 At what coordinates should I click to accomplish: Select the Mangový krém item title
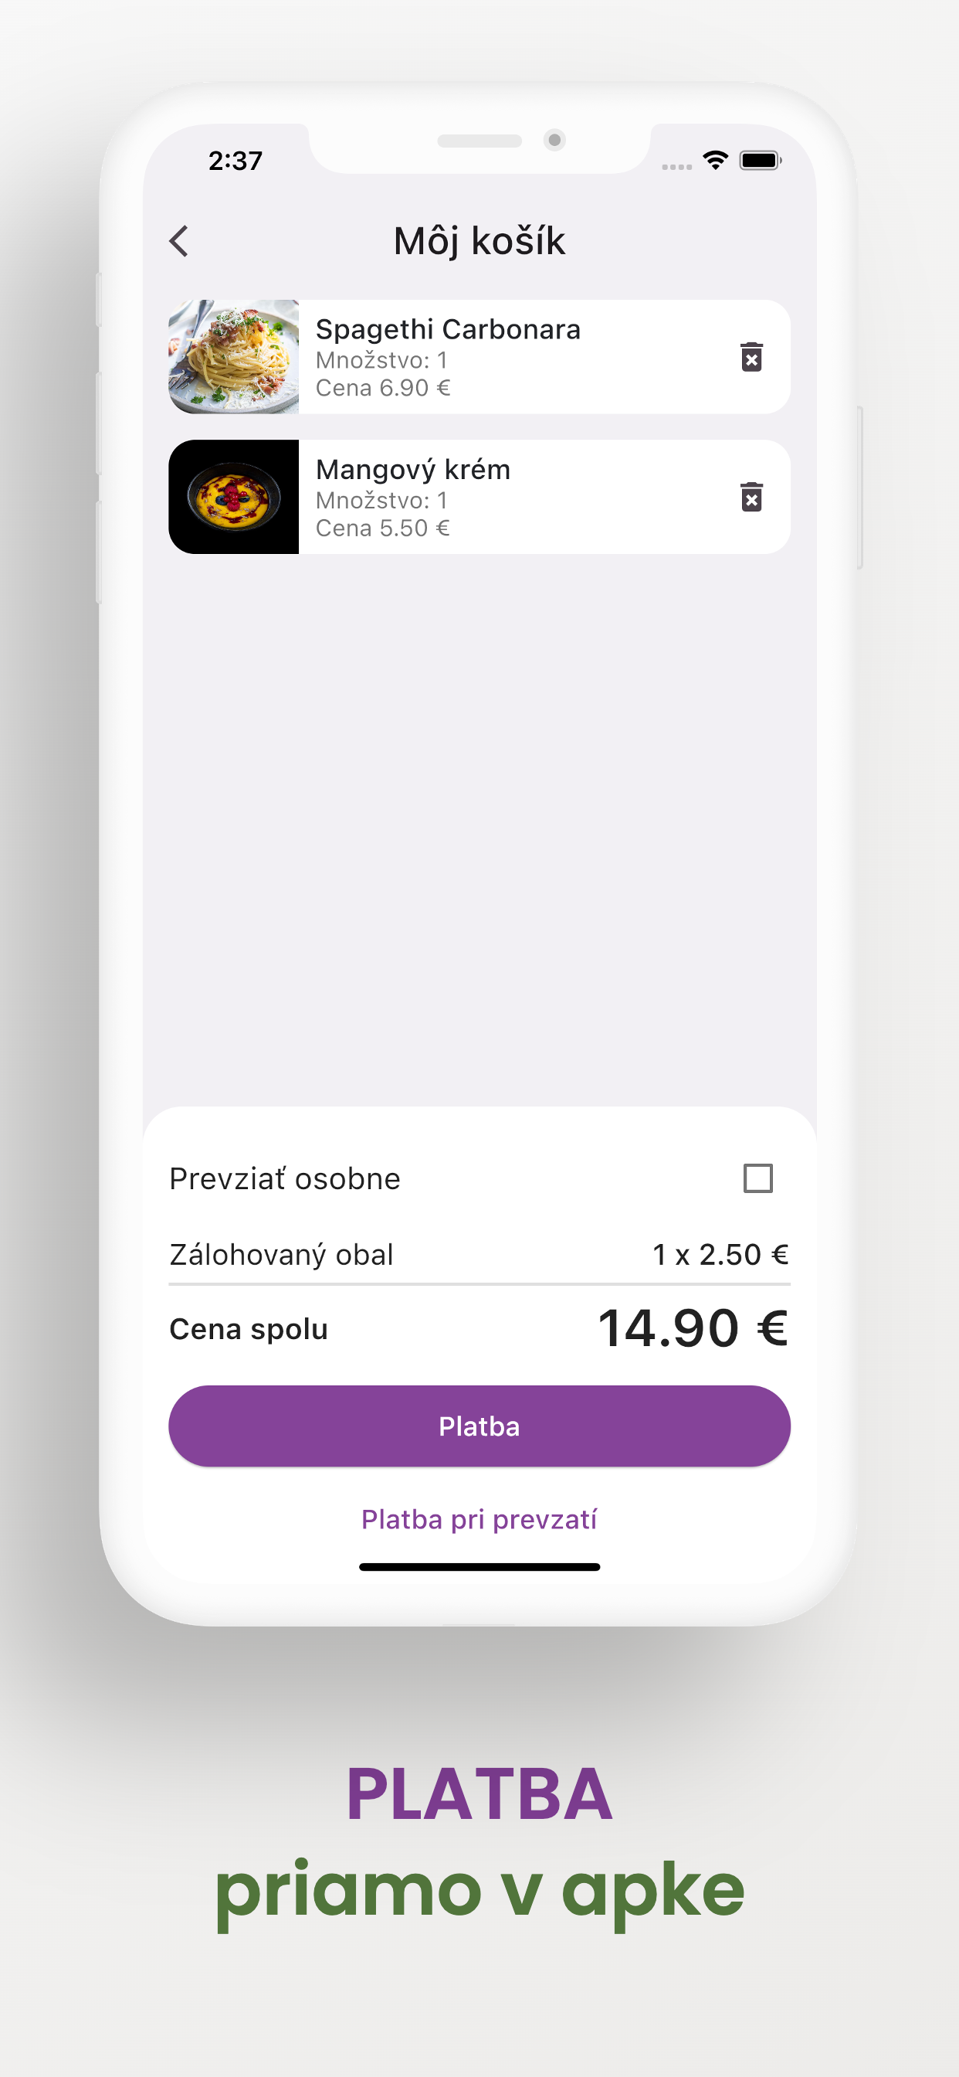pos(413,469)
